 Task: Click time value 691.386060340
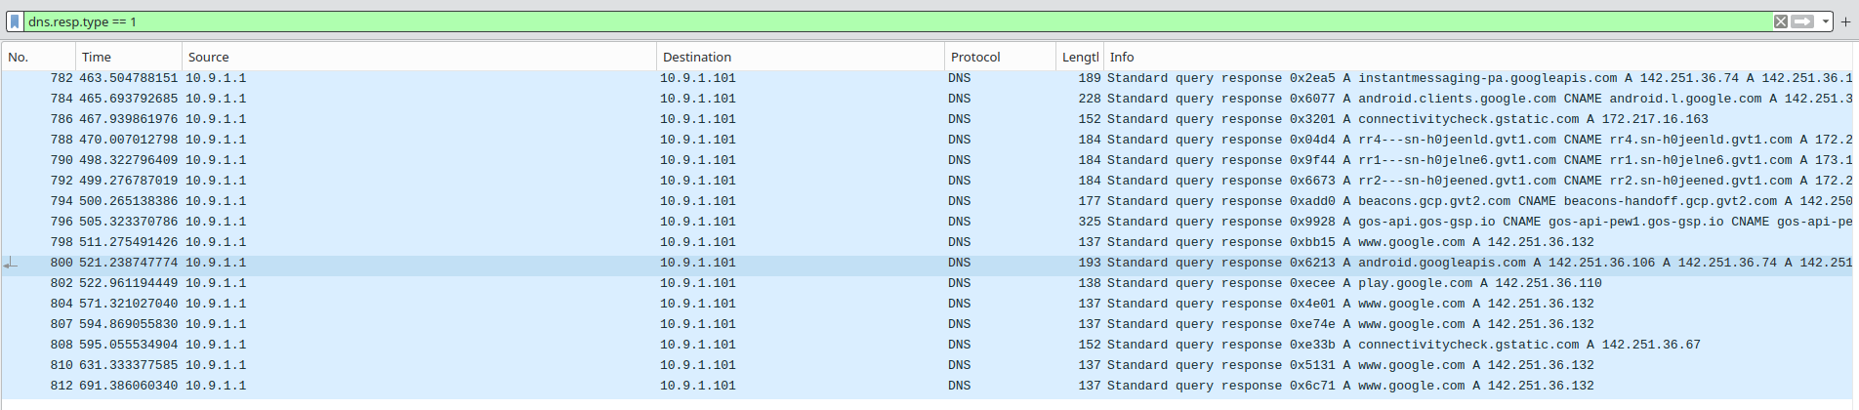pyautogui.click(x=129, y=386)
